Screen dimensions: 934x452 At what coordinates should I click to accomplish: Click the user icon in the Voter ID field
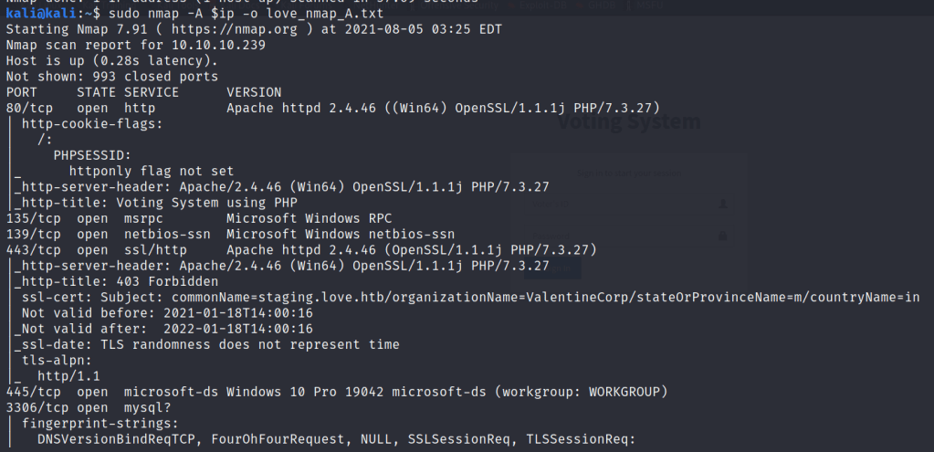723,204
